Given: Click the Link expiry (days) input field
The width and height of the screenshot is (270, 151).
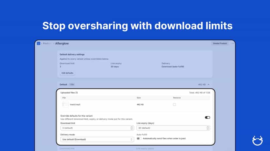Looking at the screenshot, I should coord(173,128).
